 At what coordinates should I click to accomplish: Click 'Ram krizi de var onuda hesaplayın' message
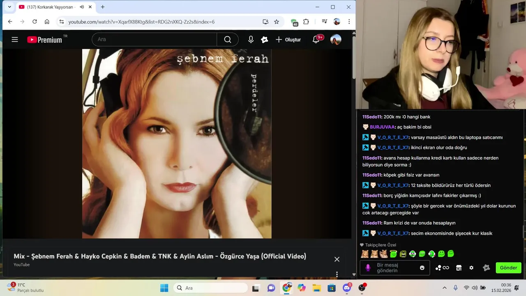(x=419, y=223)
